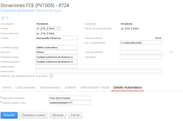Open the calendar picker in Fecha field
Viewport: 183px width, 121px height.
pos(58,29)
